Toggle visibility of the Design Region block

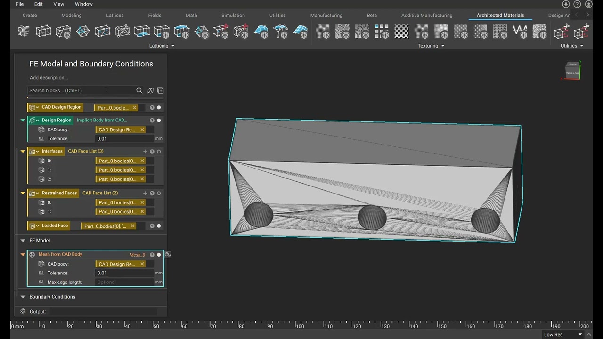click(159, 120)
